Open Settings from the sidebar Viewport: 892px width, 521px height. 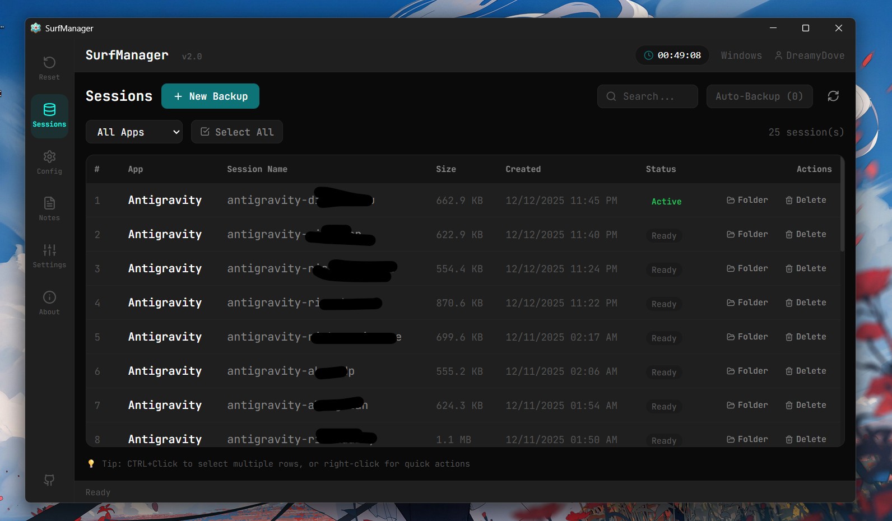49,255
